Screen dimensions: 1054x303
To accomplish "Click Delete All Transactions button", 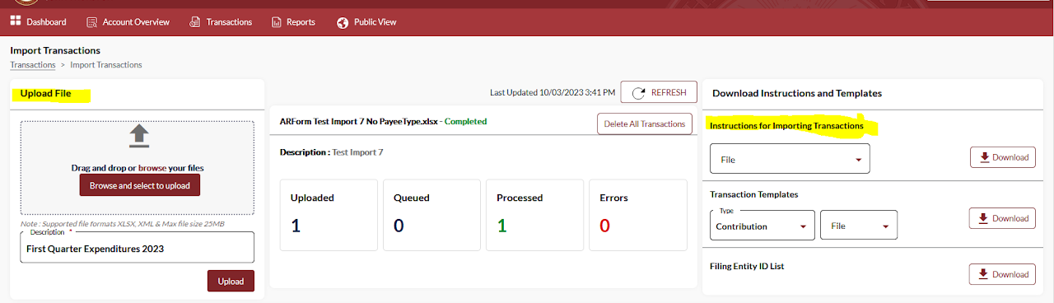I will coord(645,124).
